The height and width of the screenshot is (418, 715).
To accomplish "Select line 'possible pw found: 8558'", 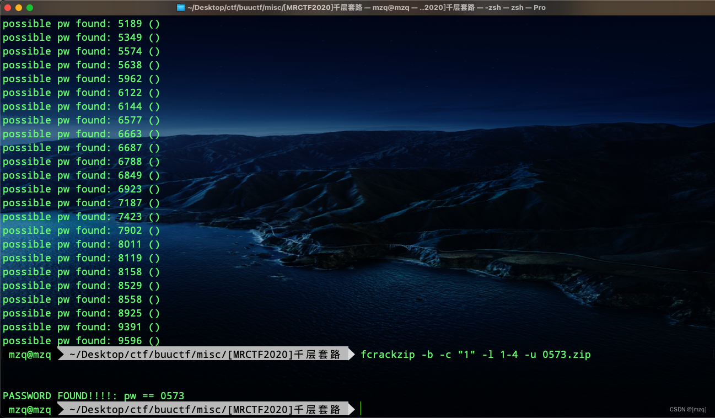I will click(82, 299).
